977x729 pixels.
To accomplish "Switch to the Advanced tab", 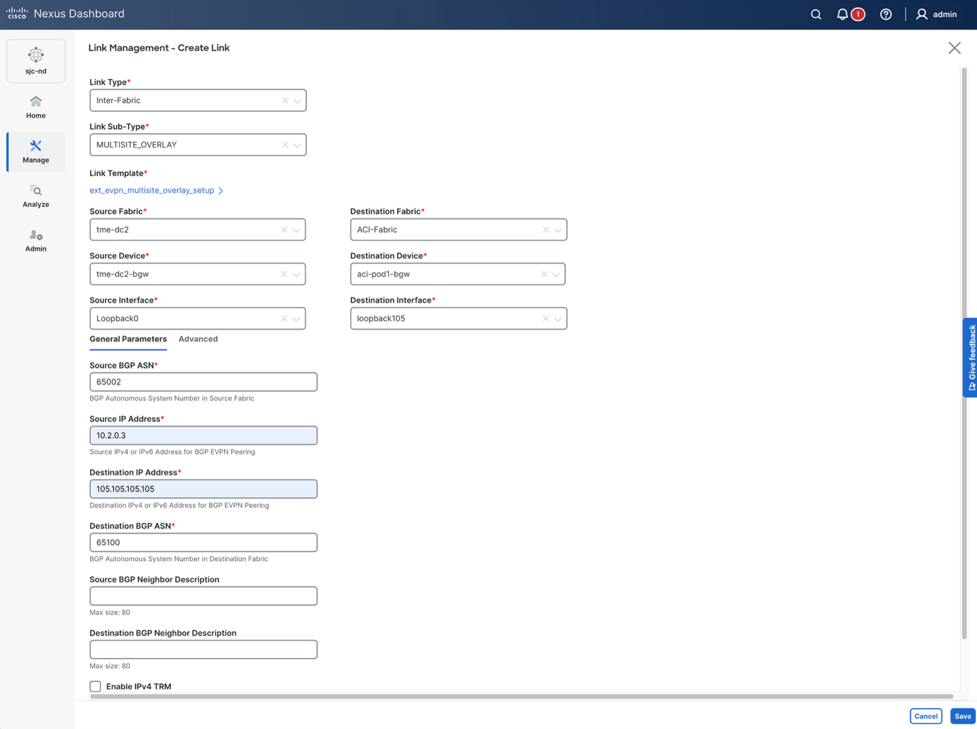I will 198,339.
